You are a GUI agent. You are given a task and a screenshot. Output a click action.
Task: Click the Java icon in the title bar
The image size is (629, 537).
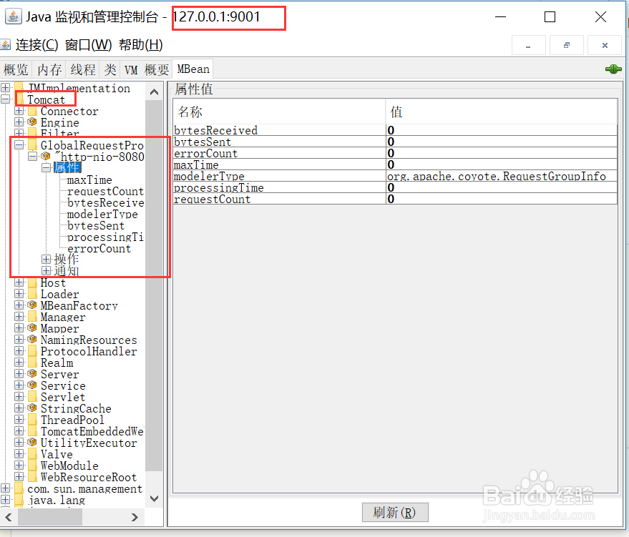click(x=13, y=17)
